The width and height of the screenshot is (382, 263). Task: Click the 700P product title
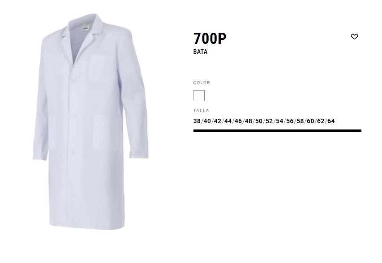click(210, 39)
